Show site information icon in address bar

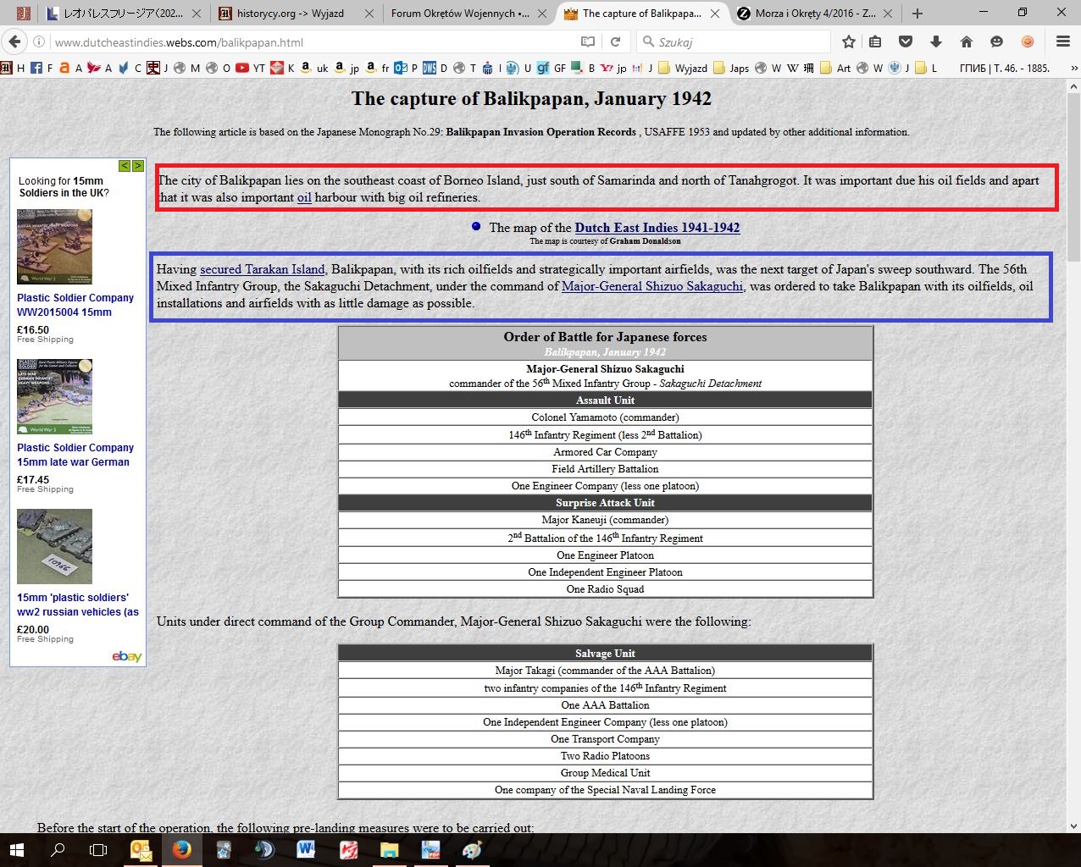(x=40, y=41)
